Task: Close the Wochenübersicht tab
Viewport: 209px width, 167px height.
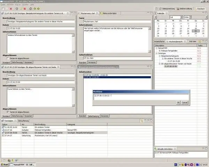Action: [x=185, y=41]
